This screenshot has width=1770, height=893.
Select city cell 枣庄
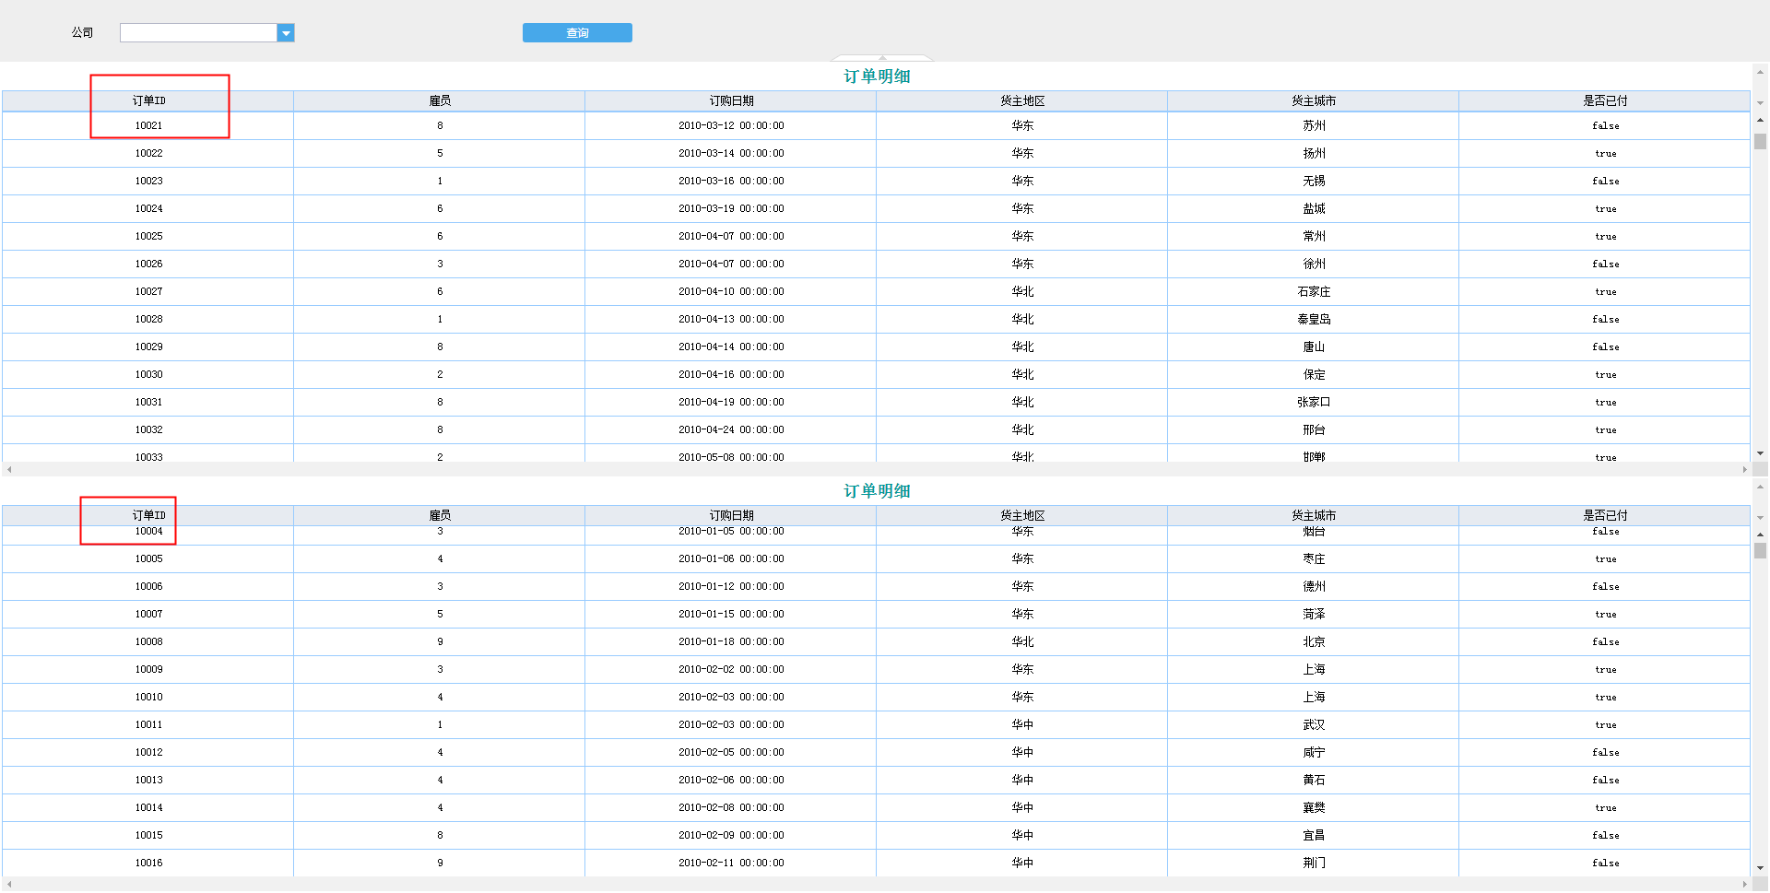click(1314, 558)
